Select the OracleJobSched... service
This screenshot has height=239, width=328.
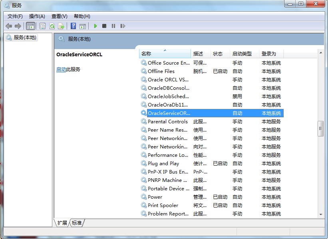(x=211, y=96)
